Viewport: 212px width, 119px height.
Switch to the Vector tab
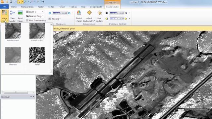(51, 7)
